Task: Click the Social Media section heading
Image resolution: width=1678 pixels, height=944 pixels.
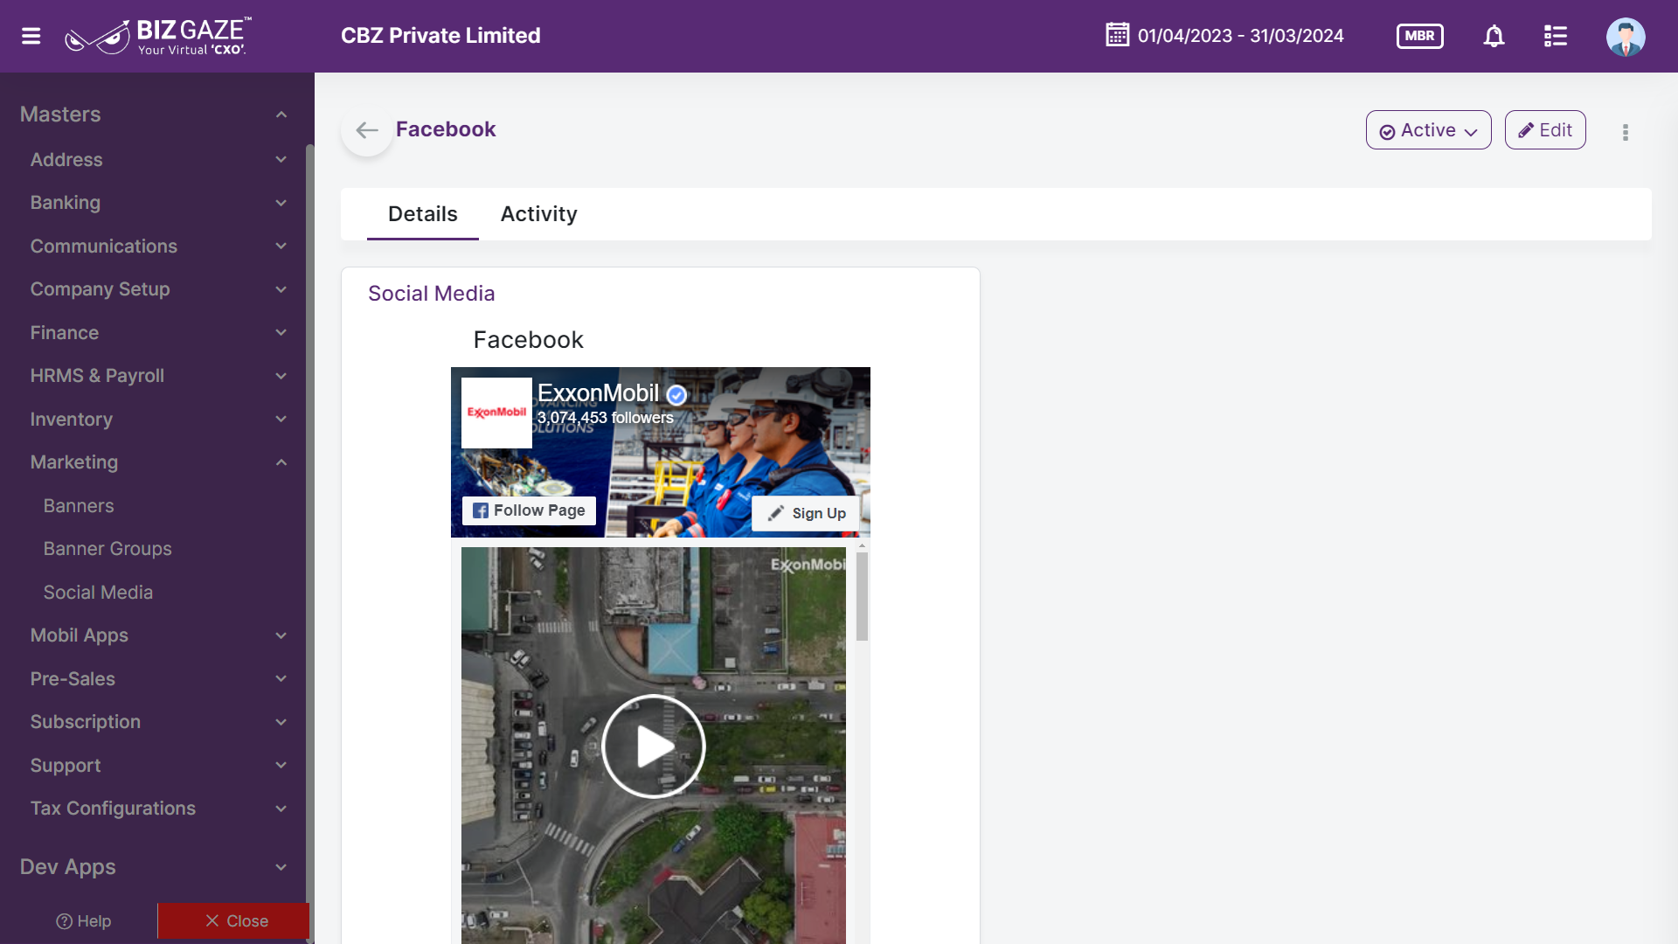Action: pyautogui.click(x=431, y=294)
